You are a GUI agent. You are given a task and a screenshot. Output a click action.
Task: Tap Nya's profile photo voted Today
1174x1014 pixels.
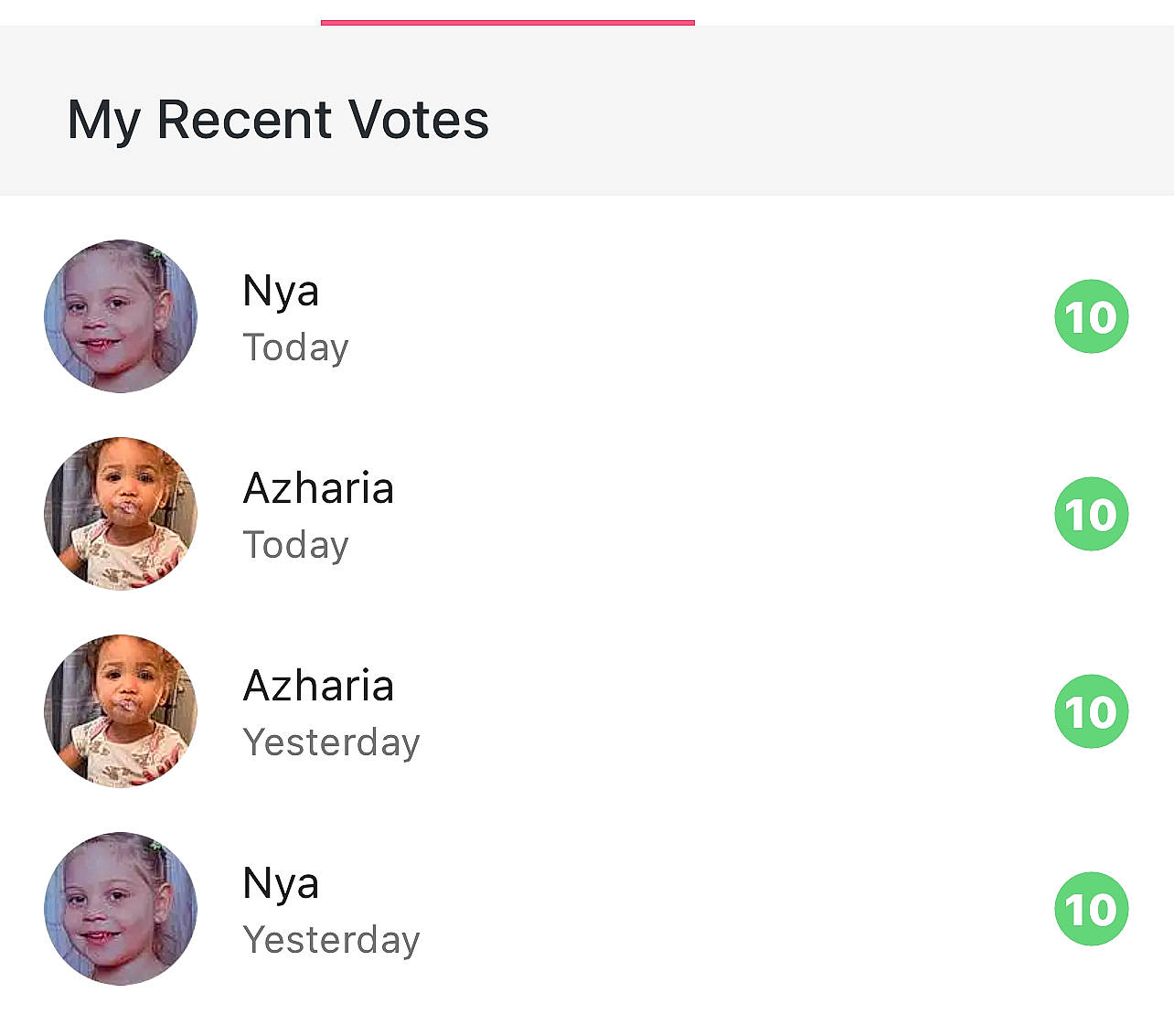[121, 316]
